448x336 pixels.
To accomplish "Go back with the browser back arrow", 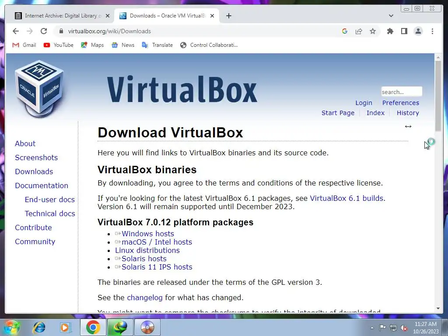I will (x=16, y=31).
